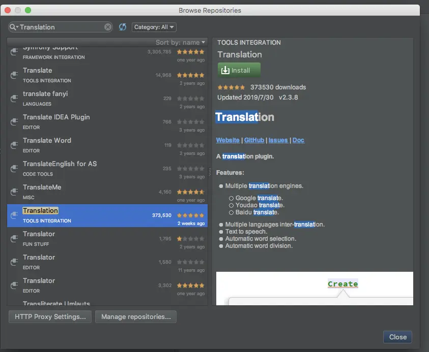Screen dimensions: 429x352
Task: Open the Sort by: name dropdown
Action: (180, 42)
